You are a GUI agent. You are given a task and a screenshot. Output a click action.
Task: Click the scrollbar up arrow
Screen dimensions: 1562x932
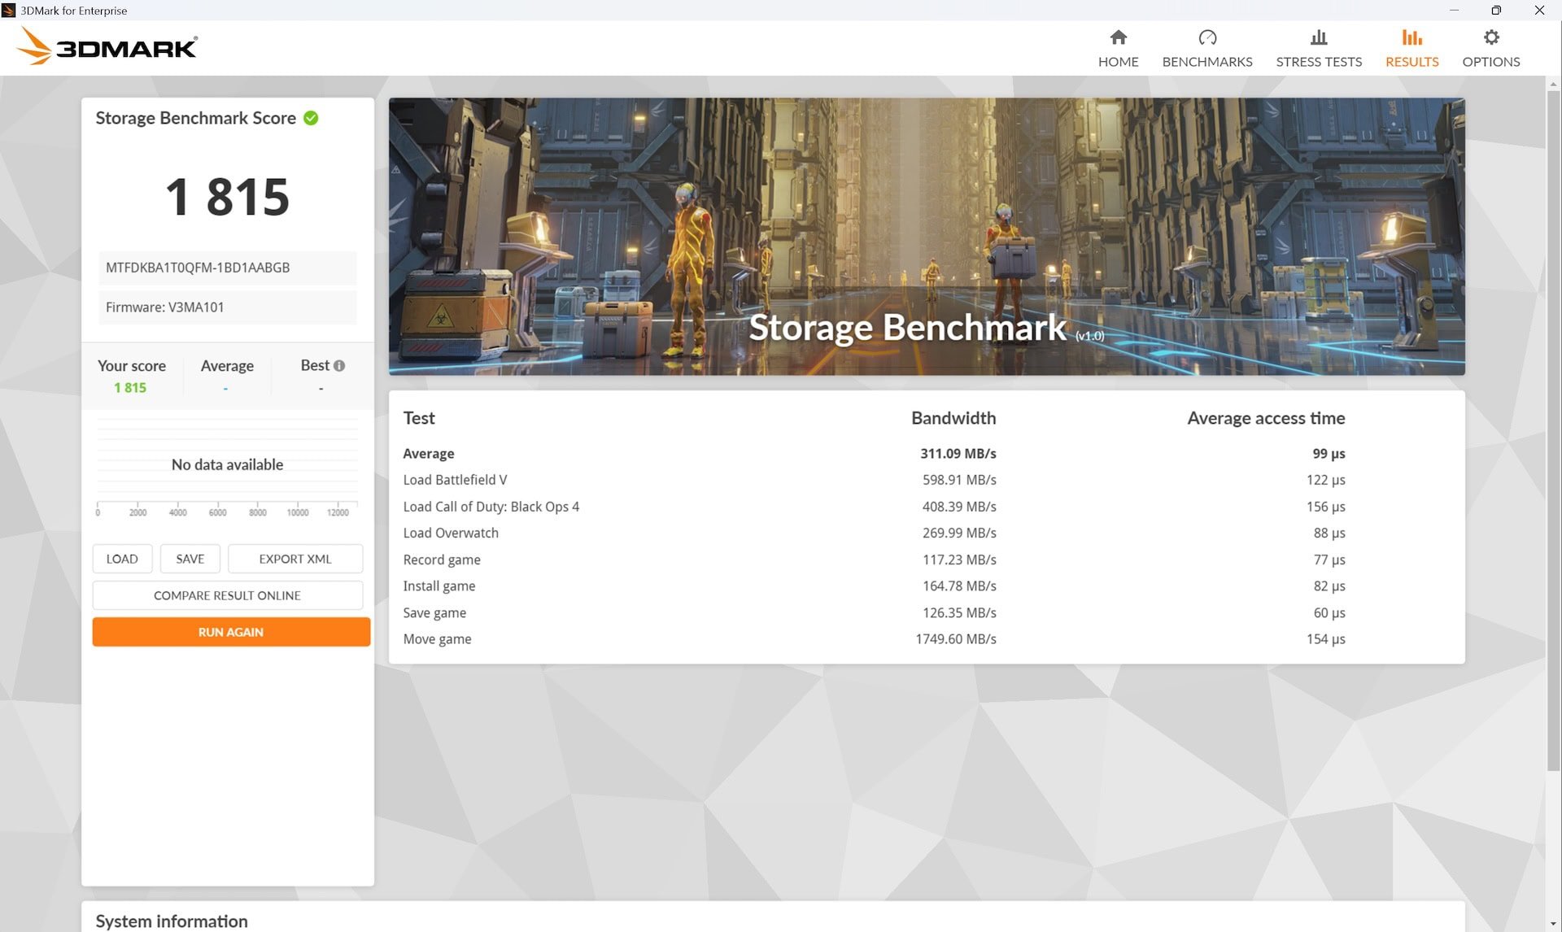pos(1553,84)
